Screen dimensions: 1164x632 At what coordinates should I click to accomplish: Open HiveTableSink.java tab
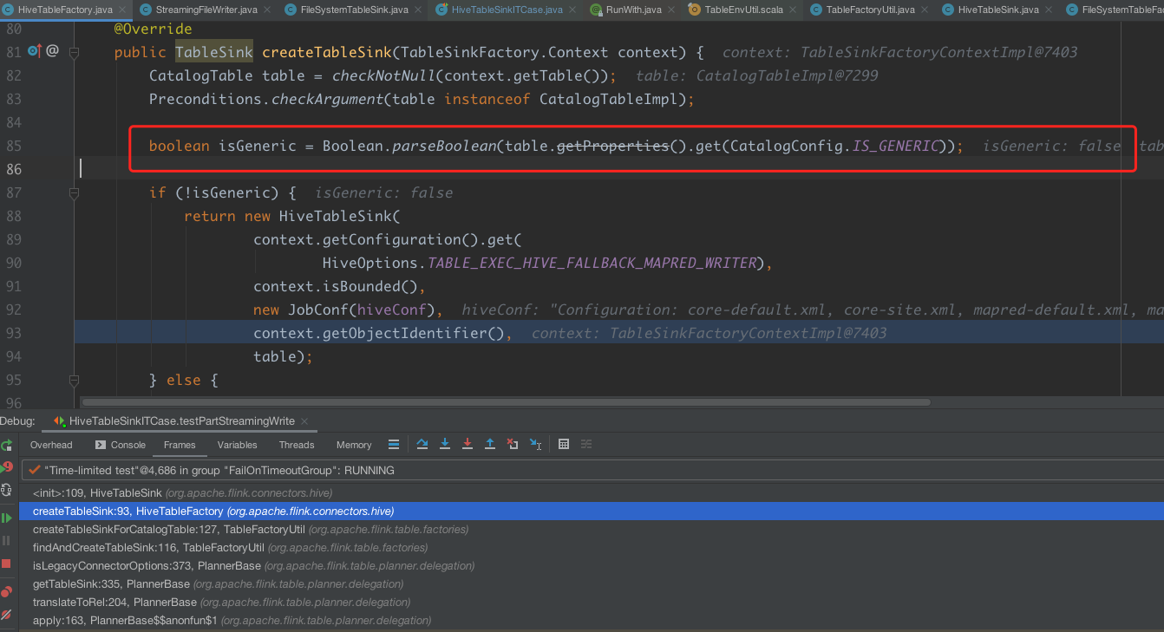pos(997,10)
